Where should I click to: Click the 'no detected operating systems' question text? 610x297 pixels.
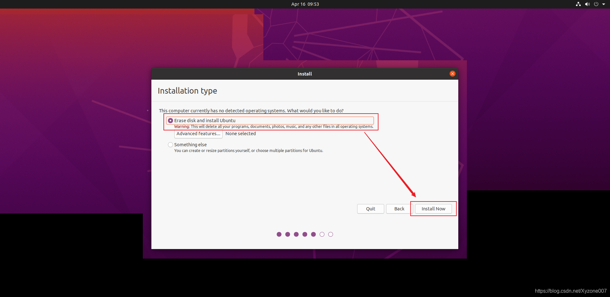251,111
